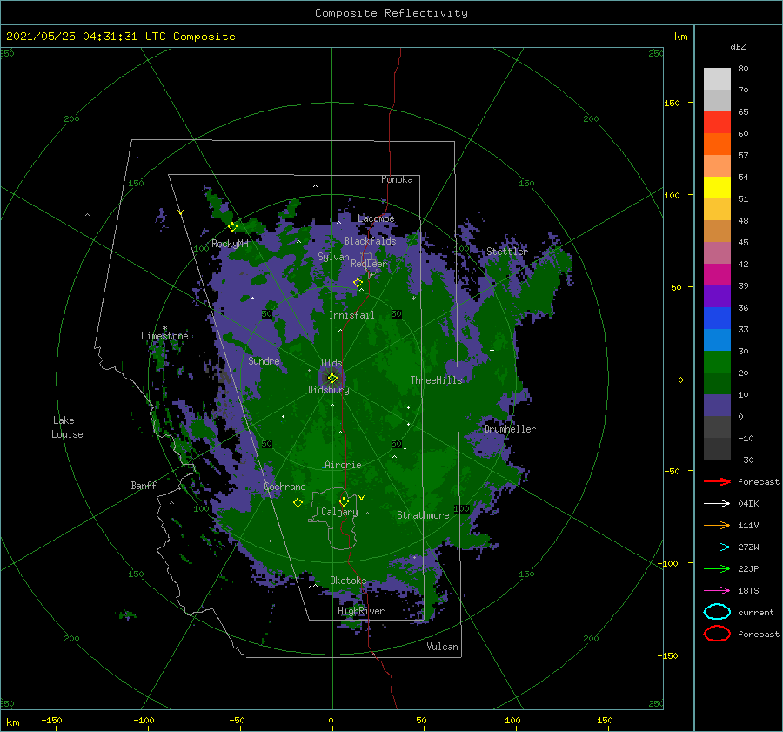Select the cyan 27ZW arrow legend icon
783x732 pixels.
[717, 547]
